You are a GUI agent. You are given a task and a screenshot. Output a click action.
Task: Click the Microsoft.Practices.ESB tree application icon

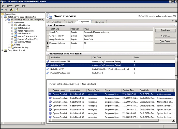click(16, 36)
